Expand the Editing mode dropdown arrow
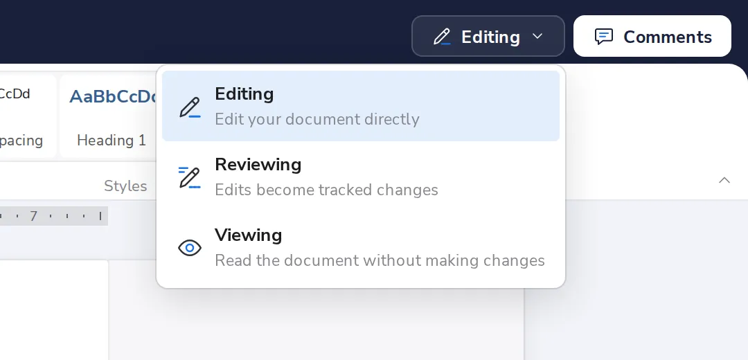 537,36
